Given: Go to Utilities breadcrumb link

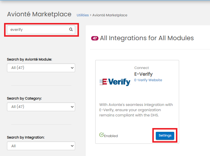Looking at the screenshot, I should (x=83, y=15).
